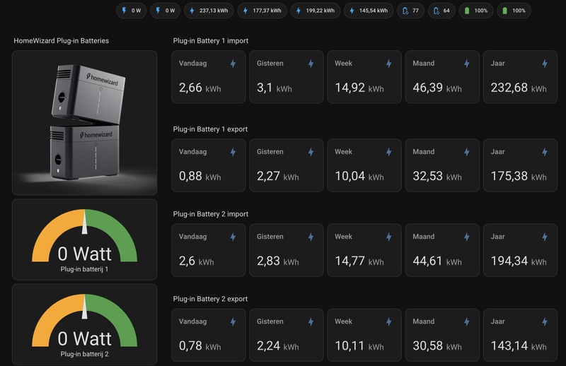Click lightning icon on Battery 1 export Gisteren card
This screenshot has height=366, width=566.
click(311, 152)
